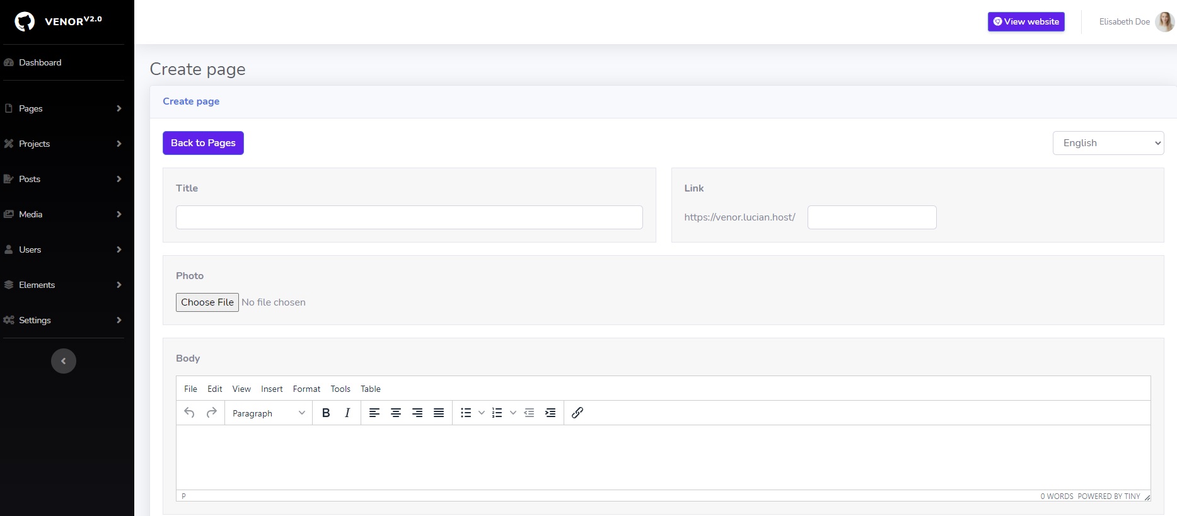Image resolution: width=1177 pixels, height=516 pixels.
Task: Increase indent in the editor
Action: pyautogui.click(x=550, y=413)
